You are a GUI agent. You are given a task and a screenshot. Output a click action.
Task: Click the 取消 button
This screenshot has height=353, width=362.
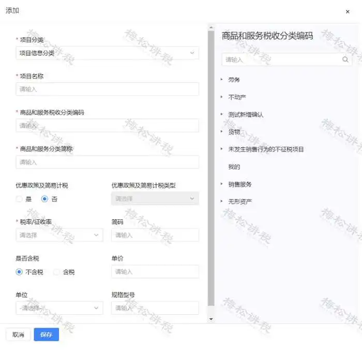coord(18,335)
